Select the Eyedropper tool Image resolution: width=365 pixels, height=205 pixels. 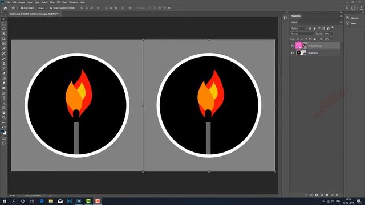4,48
